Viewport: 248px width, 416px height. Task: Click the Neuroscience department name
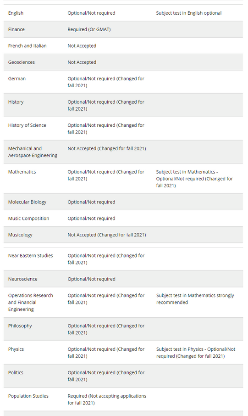pyautogui.click(x=23, y=279)
